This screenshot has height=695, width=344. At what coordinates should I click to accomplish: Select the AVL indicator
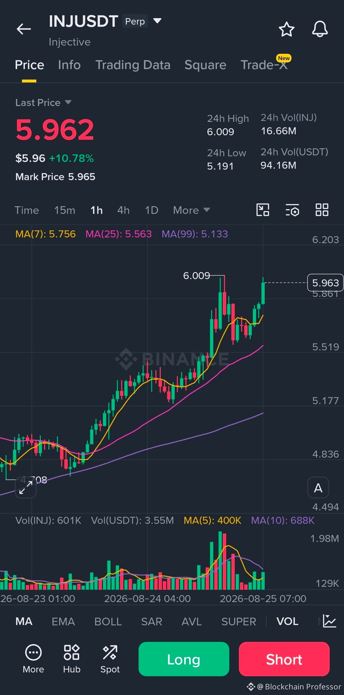(x=192, y=621)
